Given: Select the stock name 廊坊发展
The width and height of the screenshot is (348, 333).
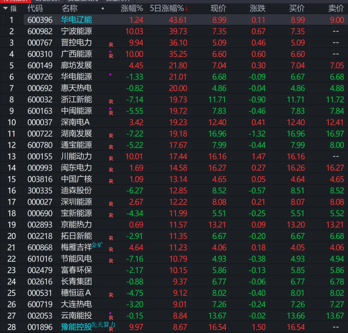Looking at the screenshot, I should pyautogui.click(x=76, y=66).
